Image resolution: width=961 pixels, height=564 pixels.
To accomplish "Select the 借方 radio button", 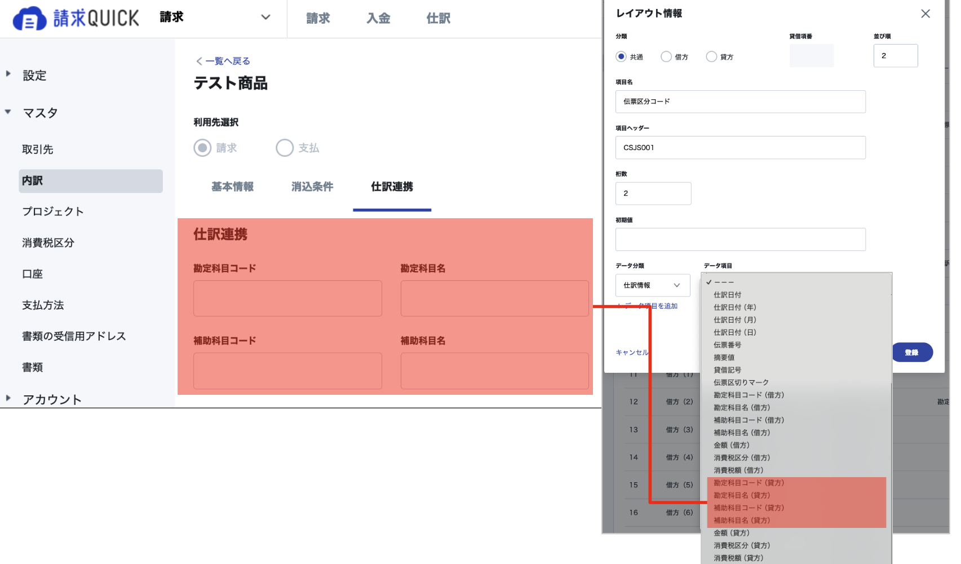I will click(x=666, y=56).
